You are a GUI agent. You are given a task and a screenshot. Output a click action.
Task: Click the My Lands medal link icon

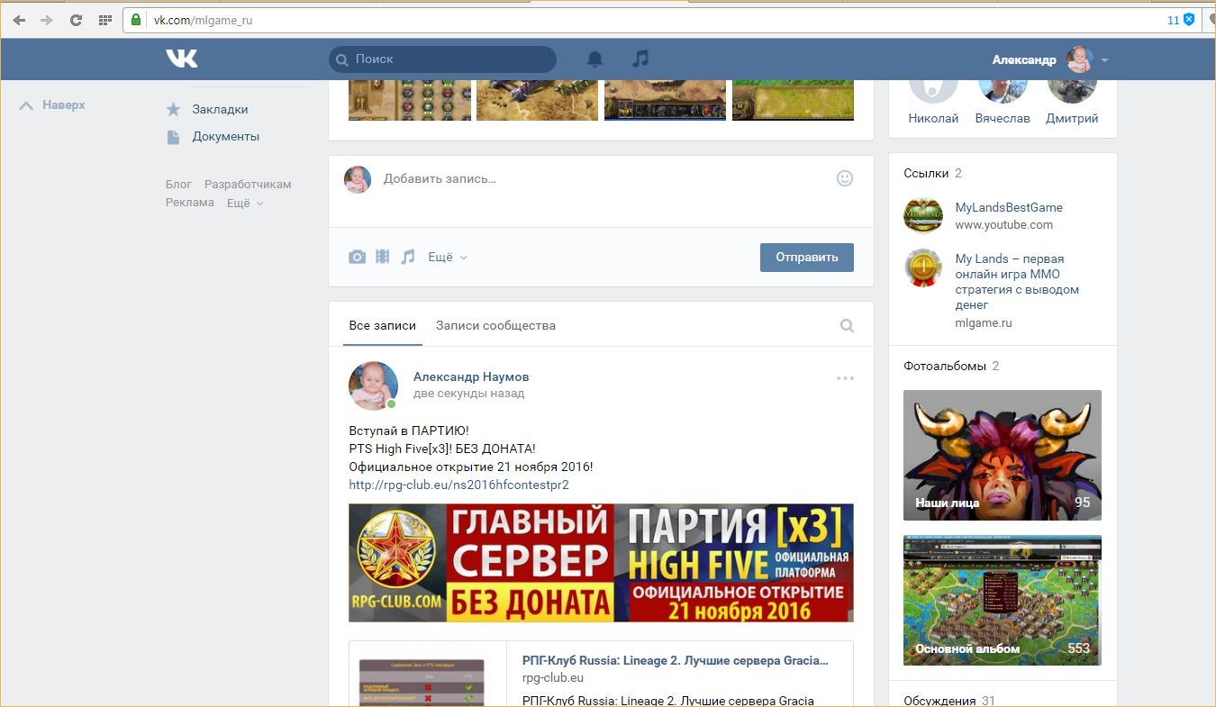pos(923,267)
